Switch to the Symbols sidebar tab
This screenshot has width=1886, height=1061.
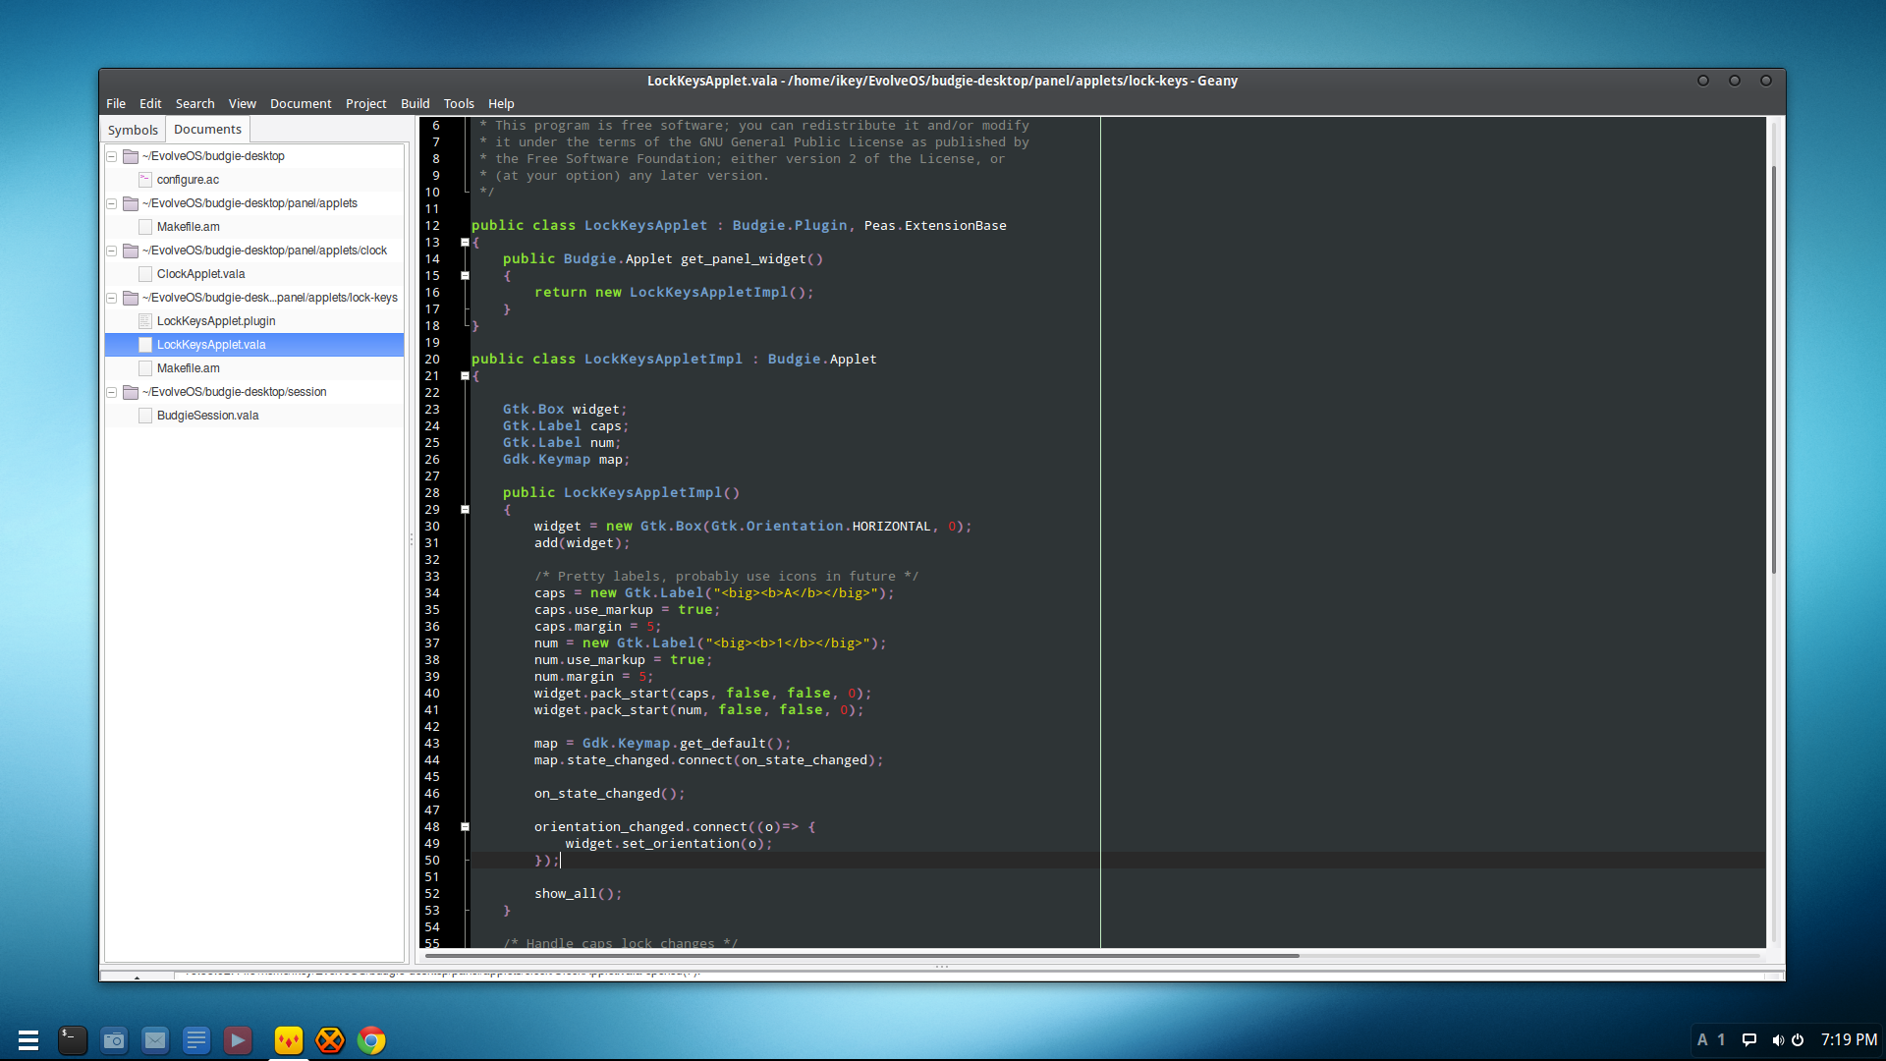[133, 130]
